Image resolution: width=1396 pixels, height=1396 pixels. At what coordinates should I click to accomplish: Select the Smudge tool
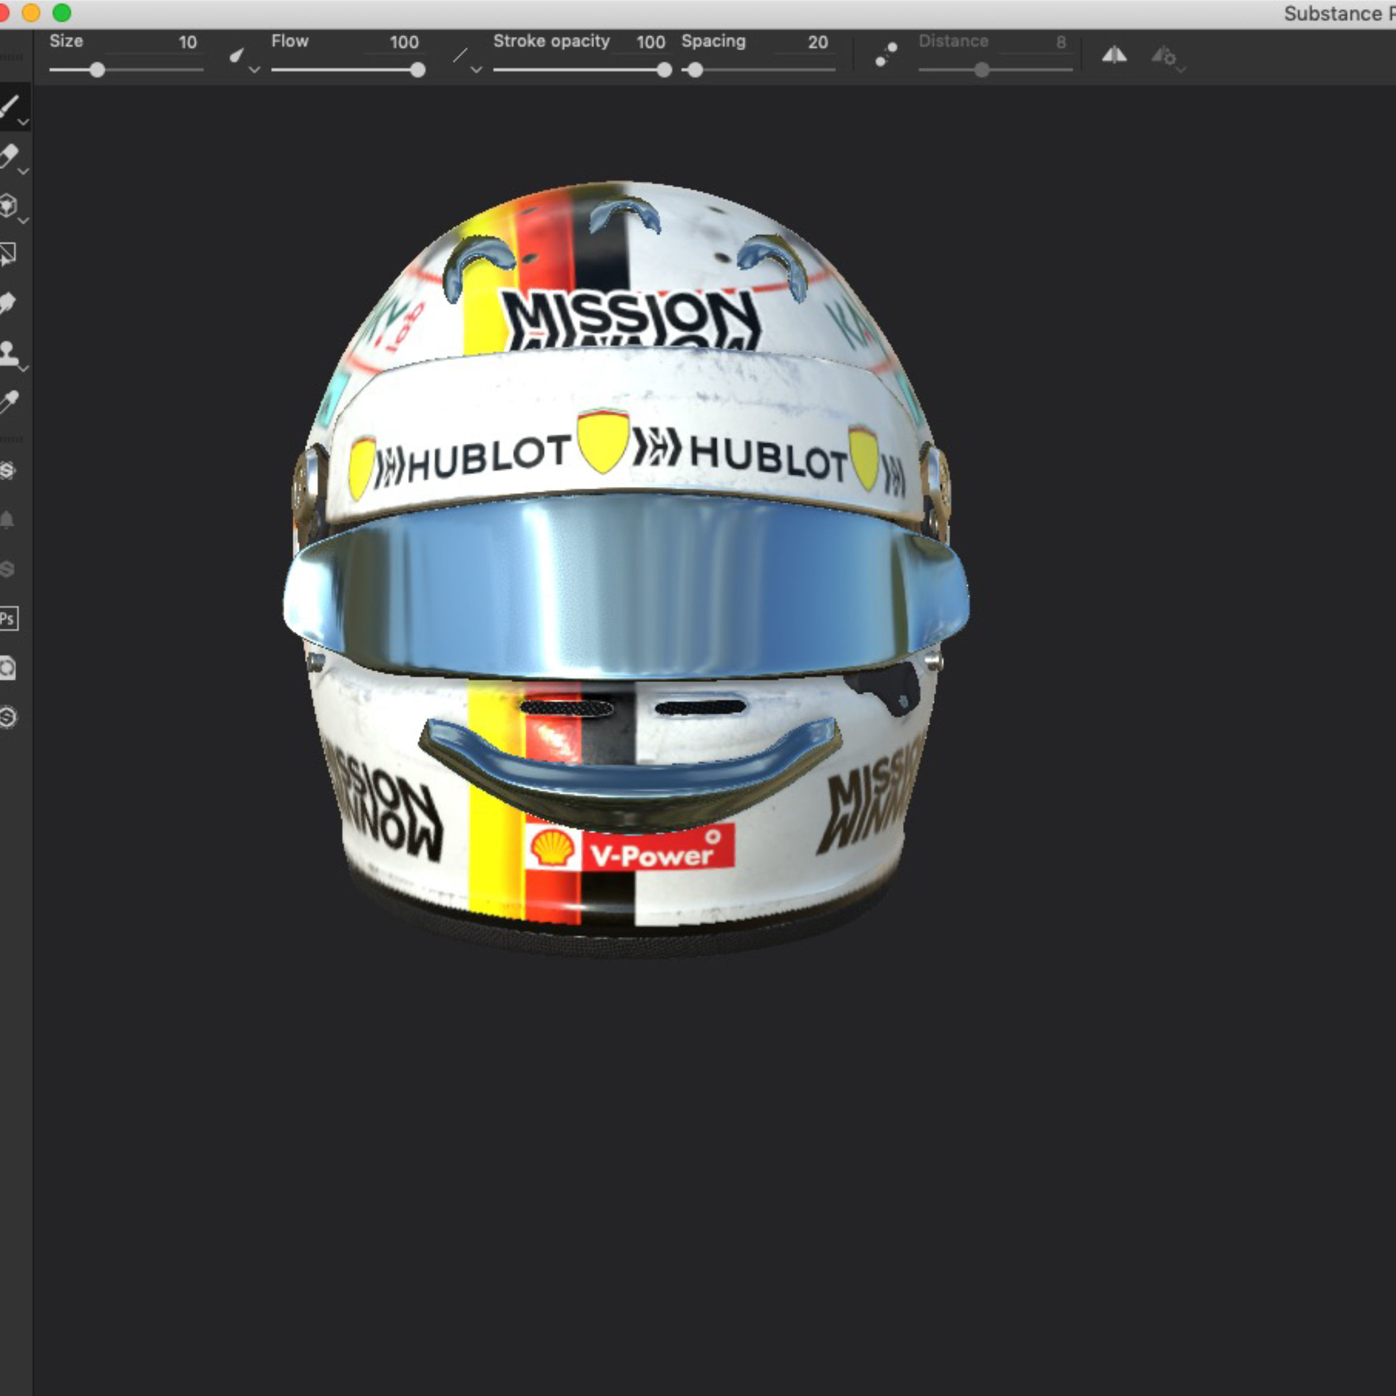click(8, 303)
